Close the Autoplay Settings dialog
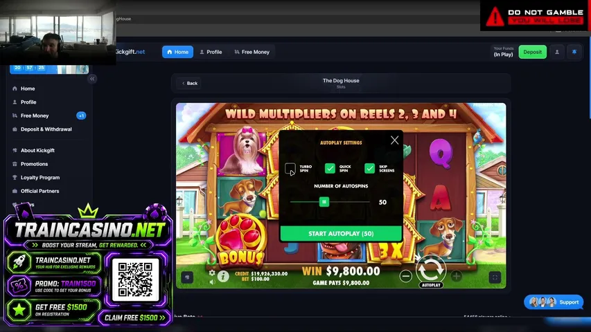 tap(394, 140)
